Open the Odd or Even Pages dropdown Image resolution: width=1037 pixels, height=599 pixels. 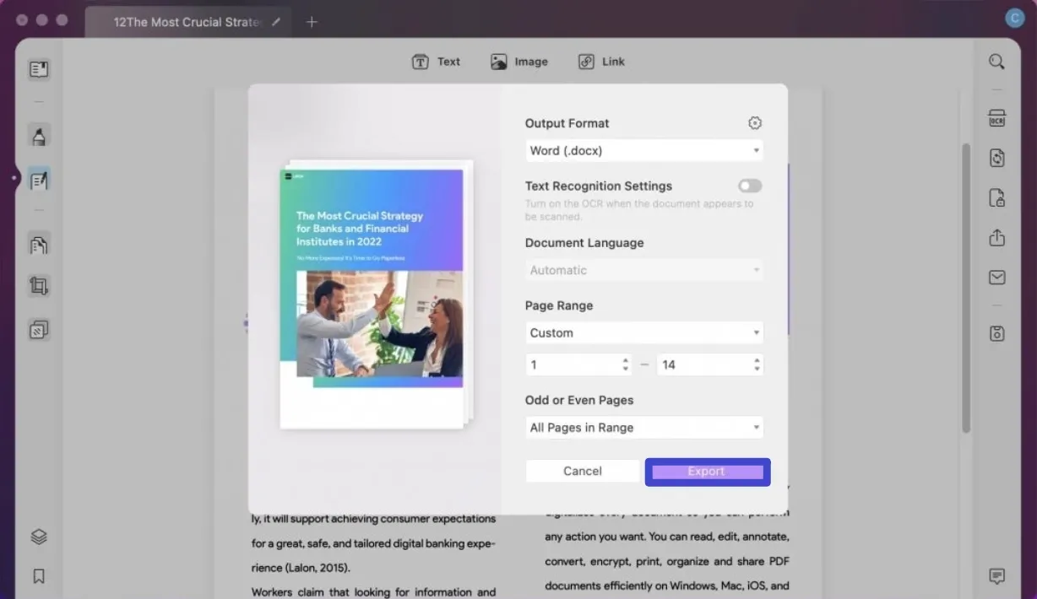644,428
